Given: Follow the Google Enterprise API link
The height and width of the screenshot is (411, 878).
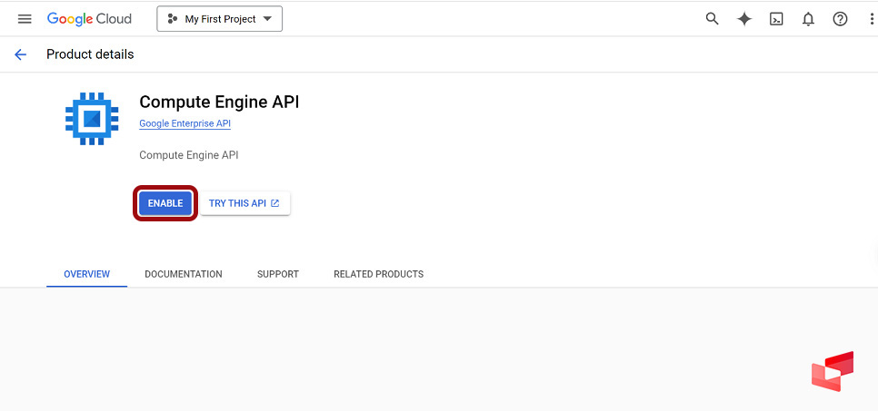Looking at the screenshot, I should [185, 123].
